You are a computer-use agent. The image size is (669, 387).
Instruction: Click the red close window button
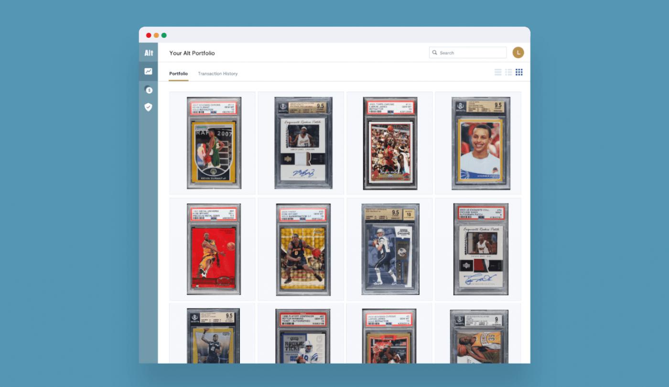149,35
